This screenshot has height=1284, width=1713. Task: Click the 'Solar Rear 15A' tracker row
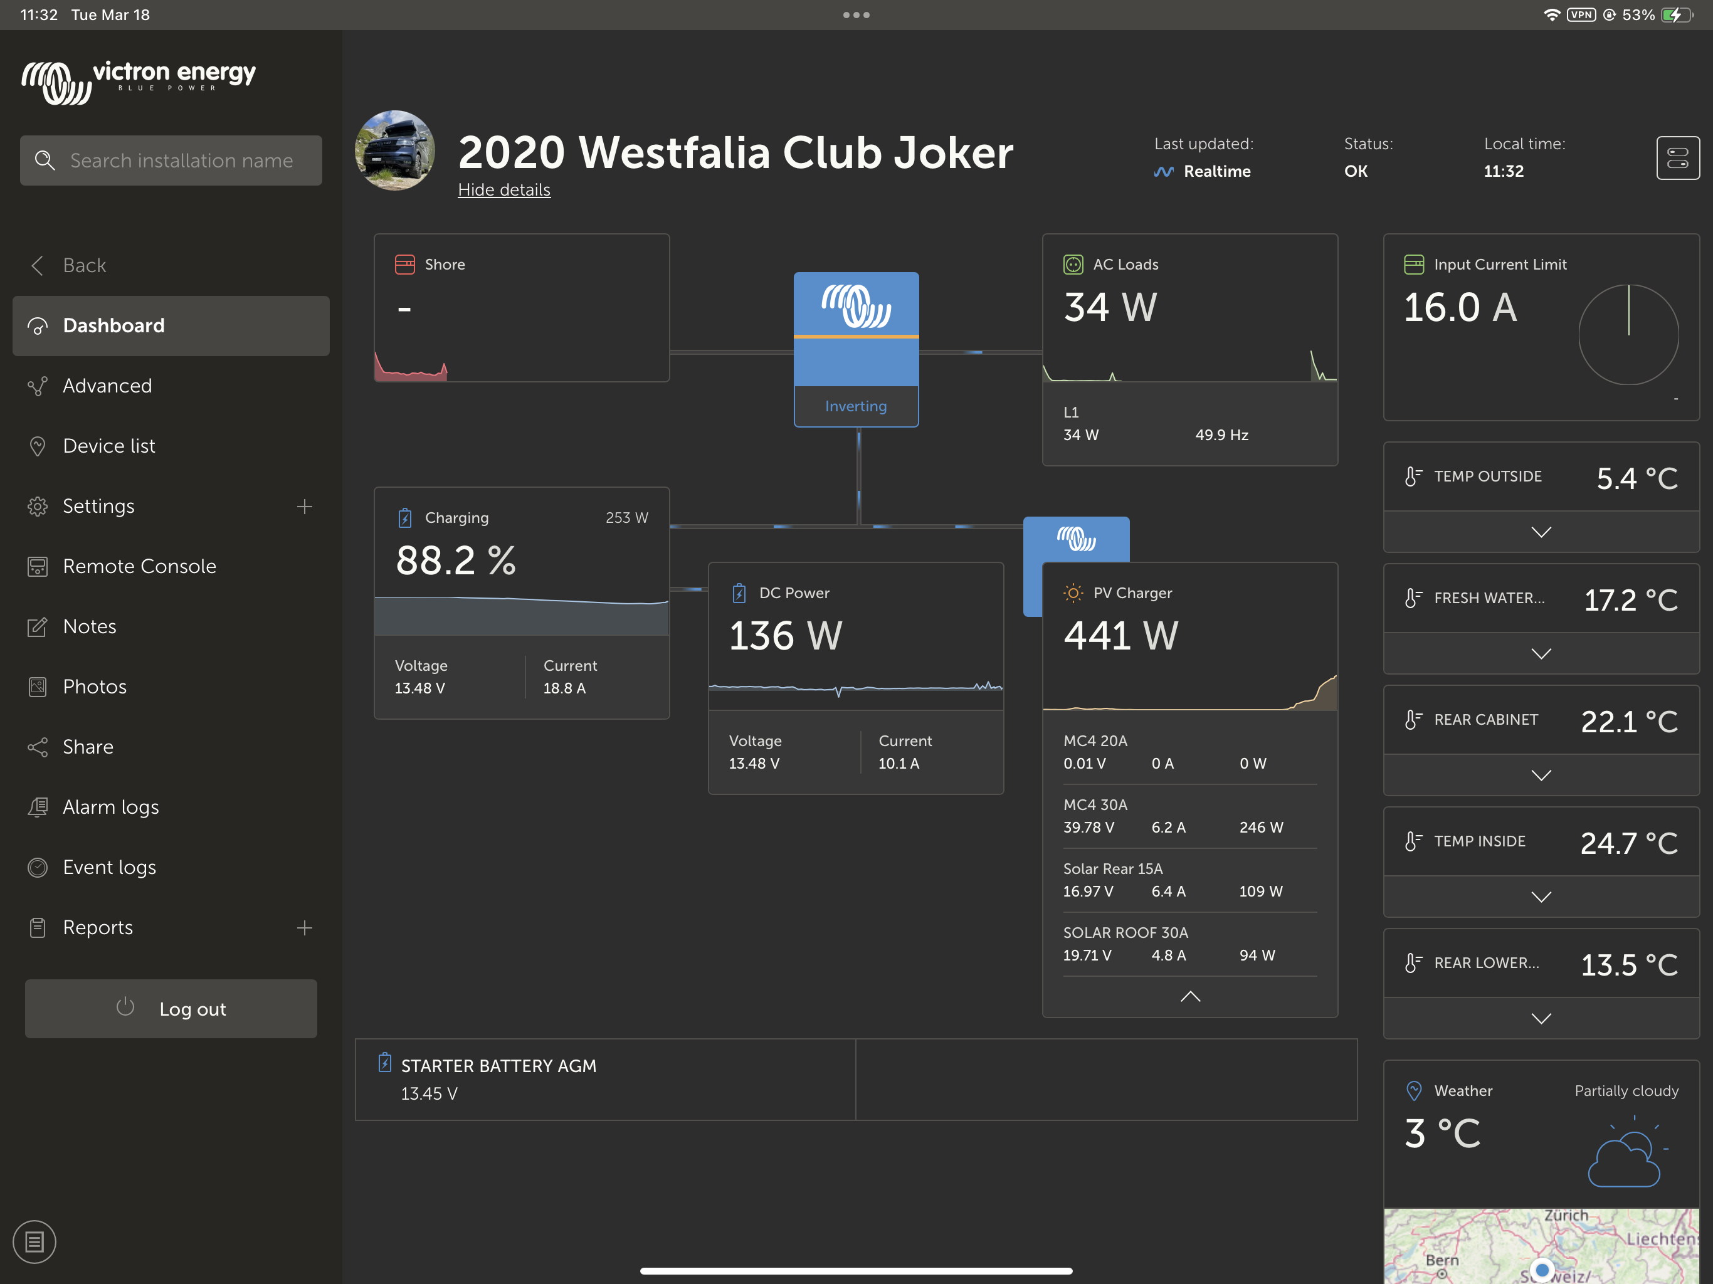tap(1190, 880)
